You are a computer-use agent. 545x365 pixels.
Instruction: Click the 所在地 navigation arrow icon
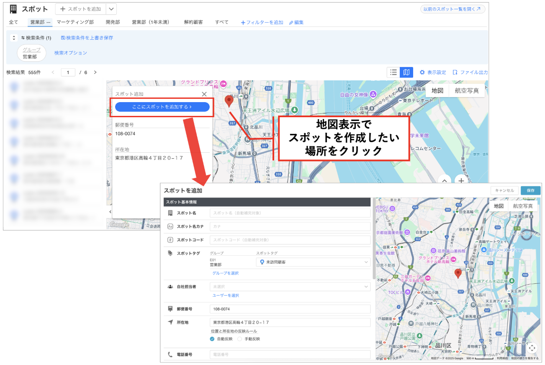click(170, 322)
